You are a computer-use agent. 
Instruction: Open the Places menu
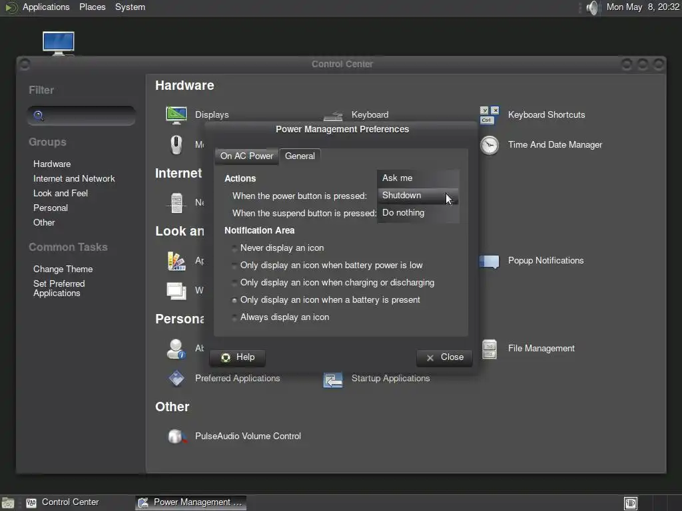pyautogui.click(x=92, y=7)
